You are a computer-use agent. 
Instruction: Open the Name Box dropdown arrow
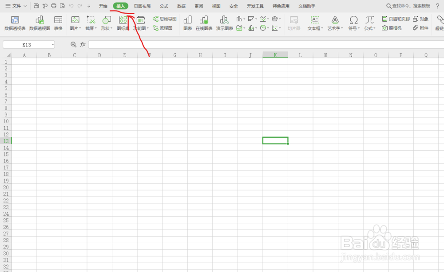(x=53, y=45)
